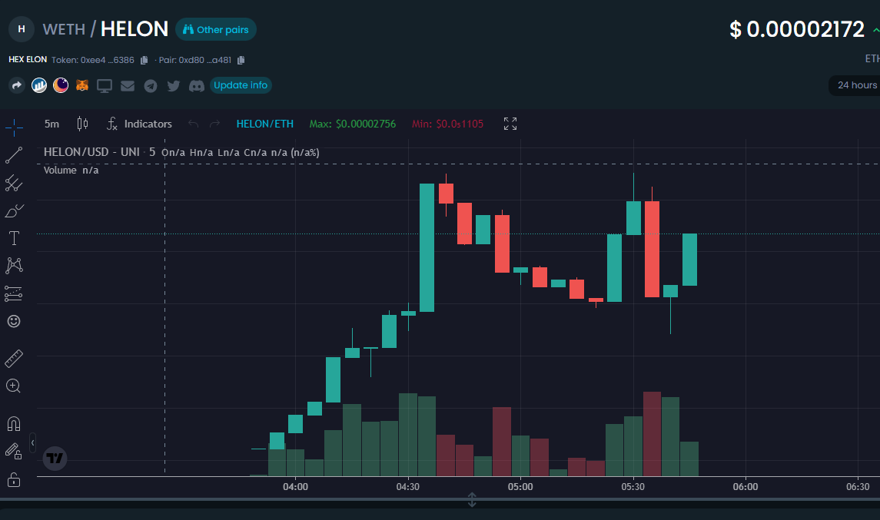Open the Telegram link icon
The image size is (880, 520).
tap(151, 86)
